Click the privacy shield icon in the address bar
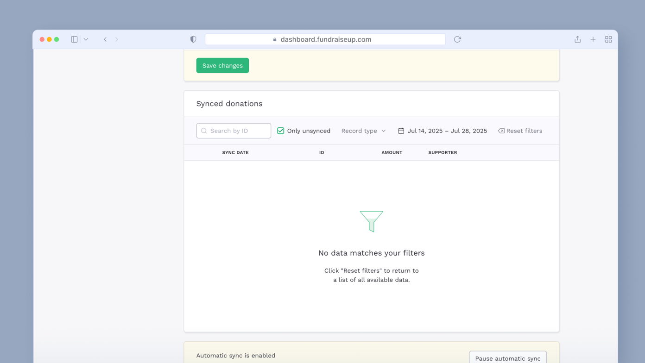645x363 pixels. click(193, 39)
